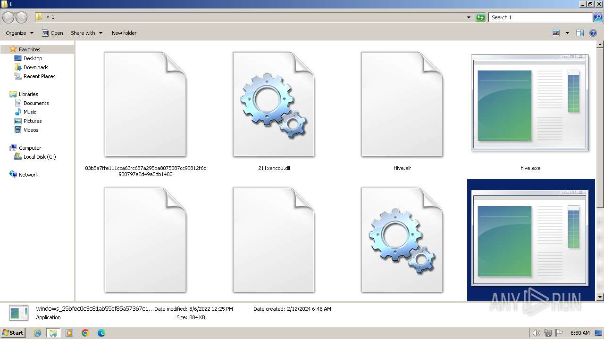This screenshot has height=339, width=604.
Task: Click the network tray icon
Action: coord(548,333)
